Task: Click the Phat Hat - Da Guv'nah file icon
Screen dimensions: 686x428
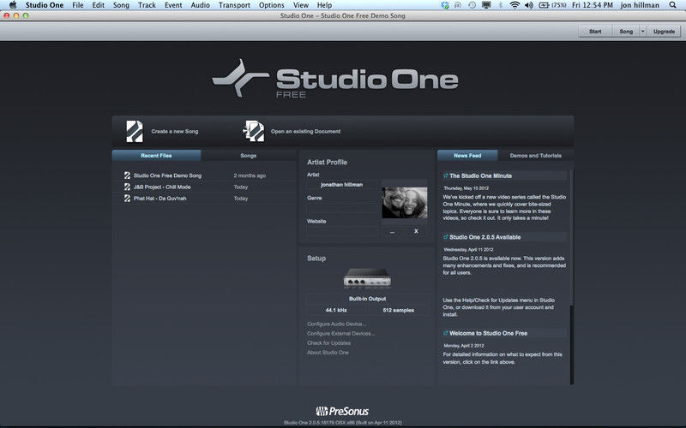Action: (x=127, y=199)
